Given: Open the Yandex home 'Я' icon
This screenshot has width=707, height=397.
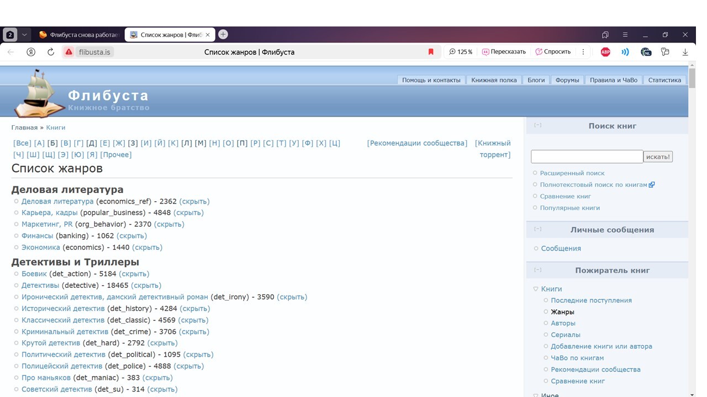Looking at the screenshot, I should pos(31,52).
